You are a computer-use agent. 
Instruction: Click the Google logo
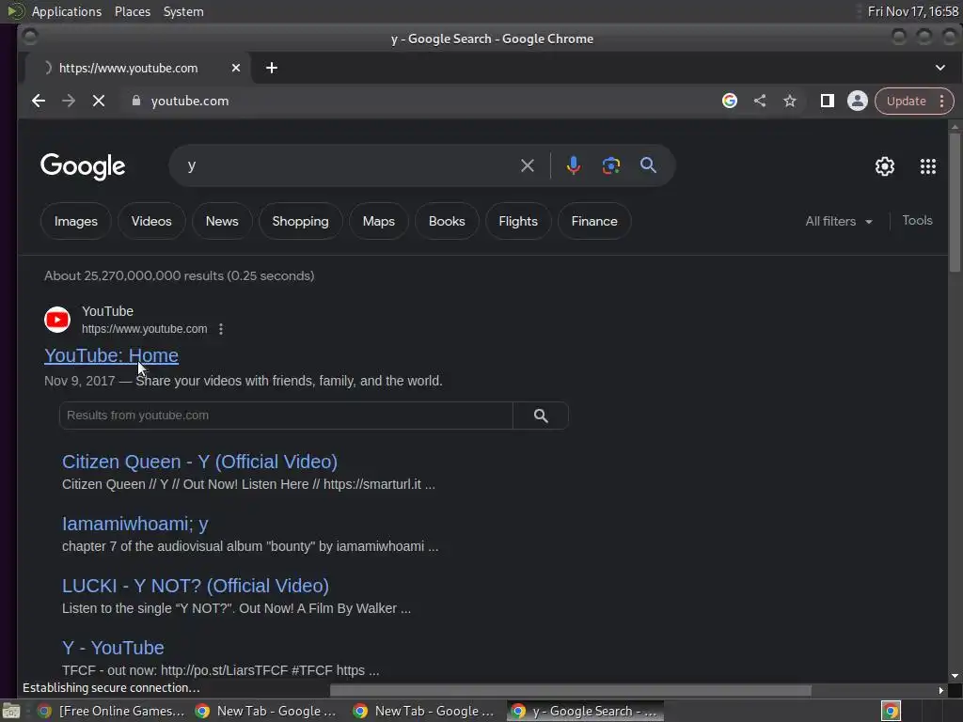(83, 166)
